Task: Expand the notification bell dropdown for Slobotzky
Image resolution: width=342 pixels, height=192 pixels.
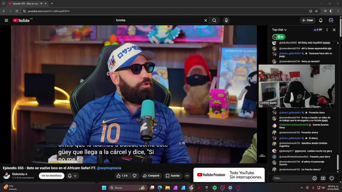Action: tap(72, 176)
